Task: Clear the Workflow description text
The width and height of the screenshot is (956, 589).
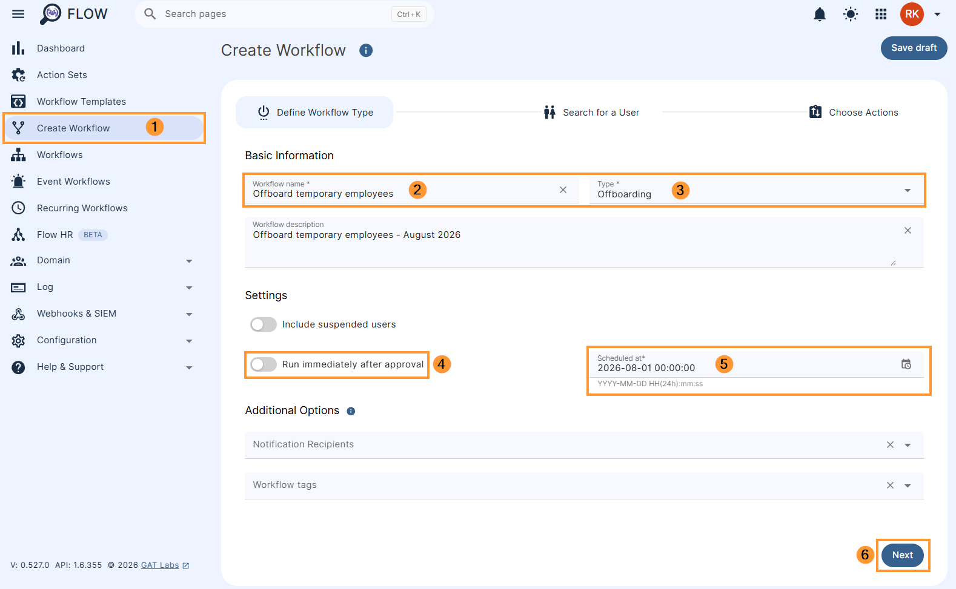Action: click(908, 230)
